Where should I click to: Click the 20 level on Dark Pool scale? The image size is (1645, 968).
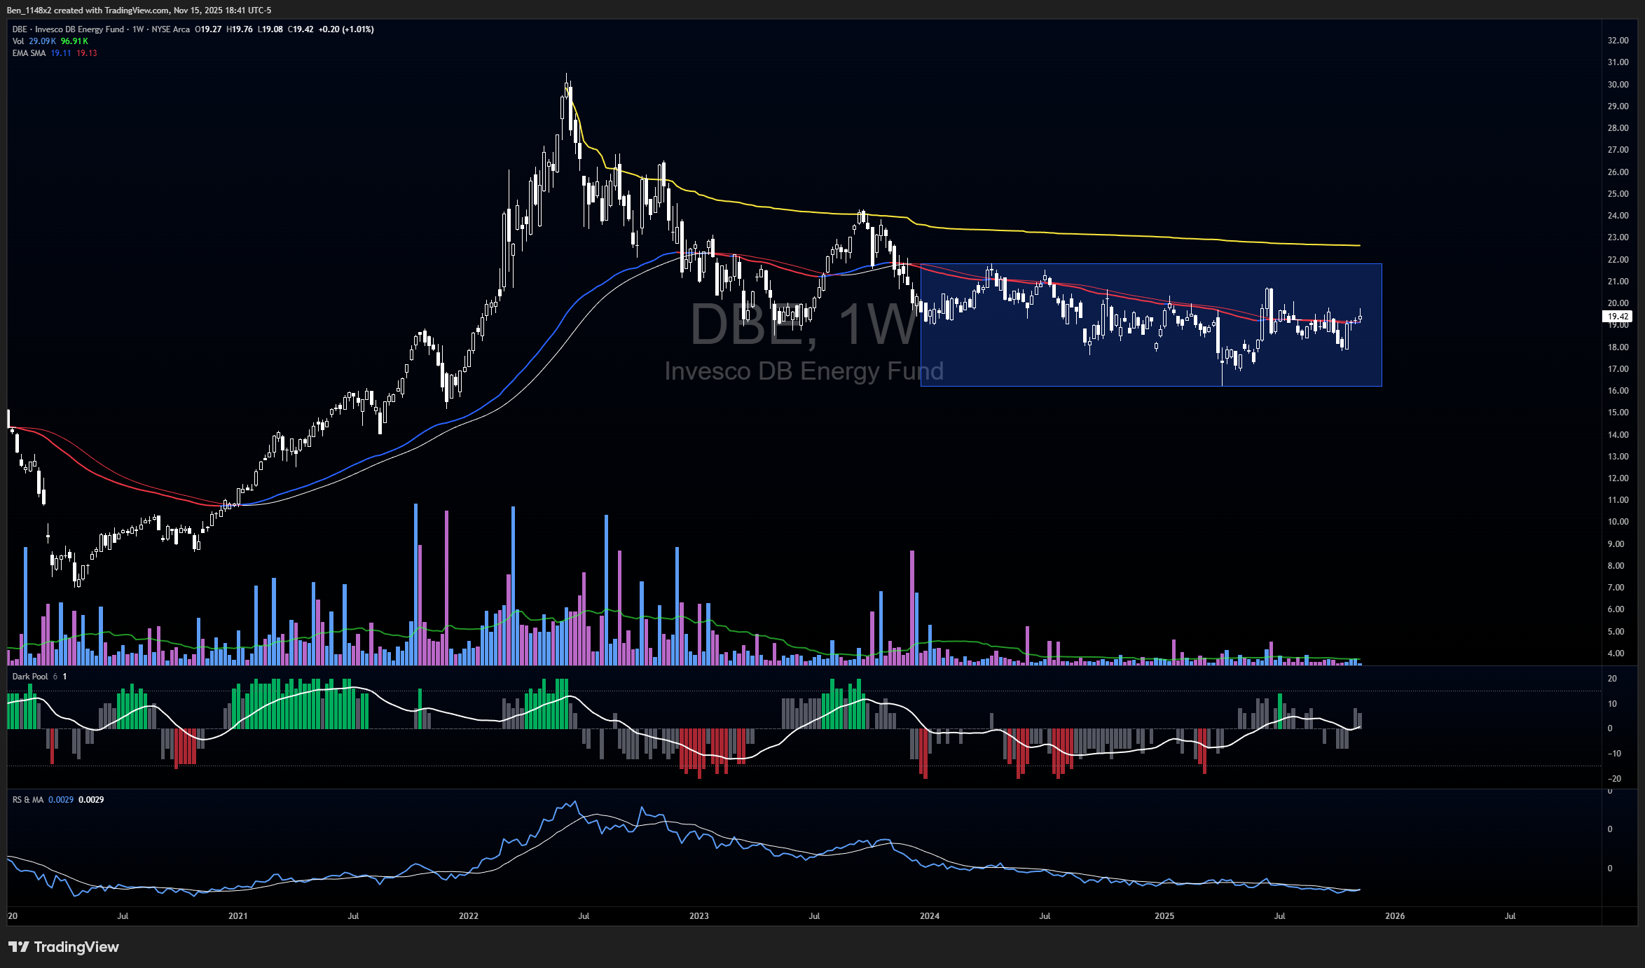click(x=1612, y=679)
